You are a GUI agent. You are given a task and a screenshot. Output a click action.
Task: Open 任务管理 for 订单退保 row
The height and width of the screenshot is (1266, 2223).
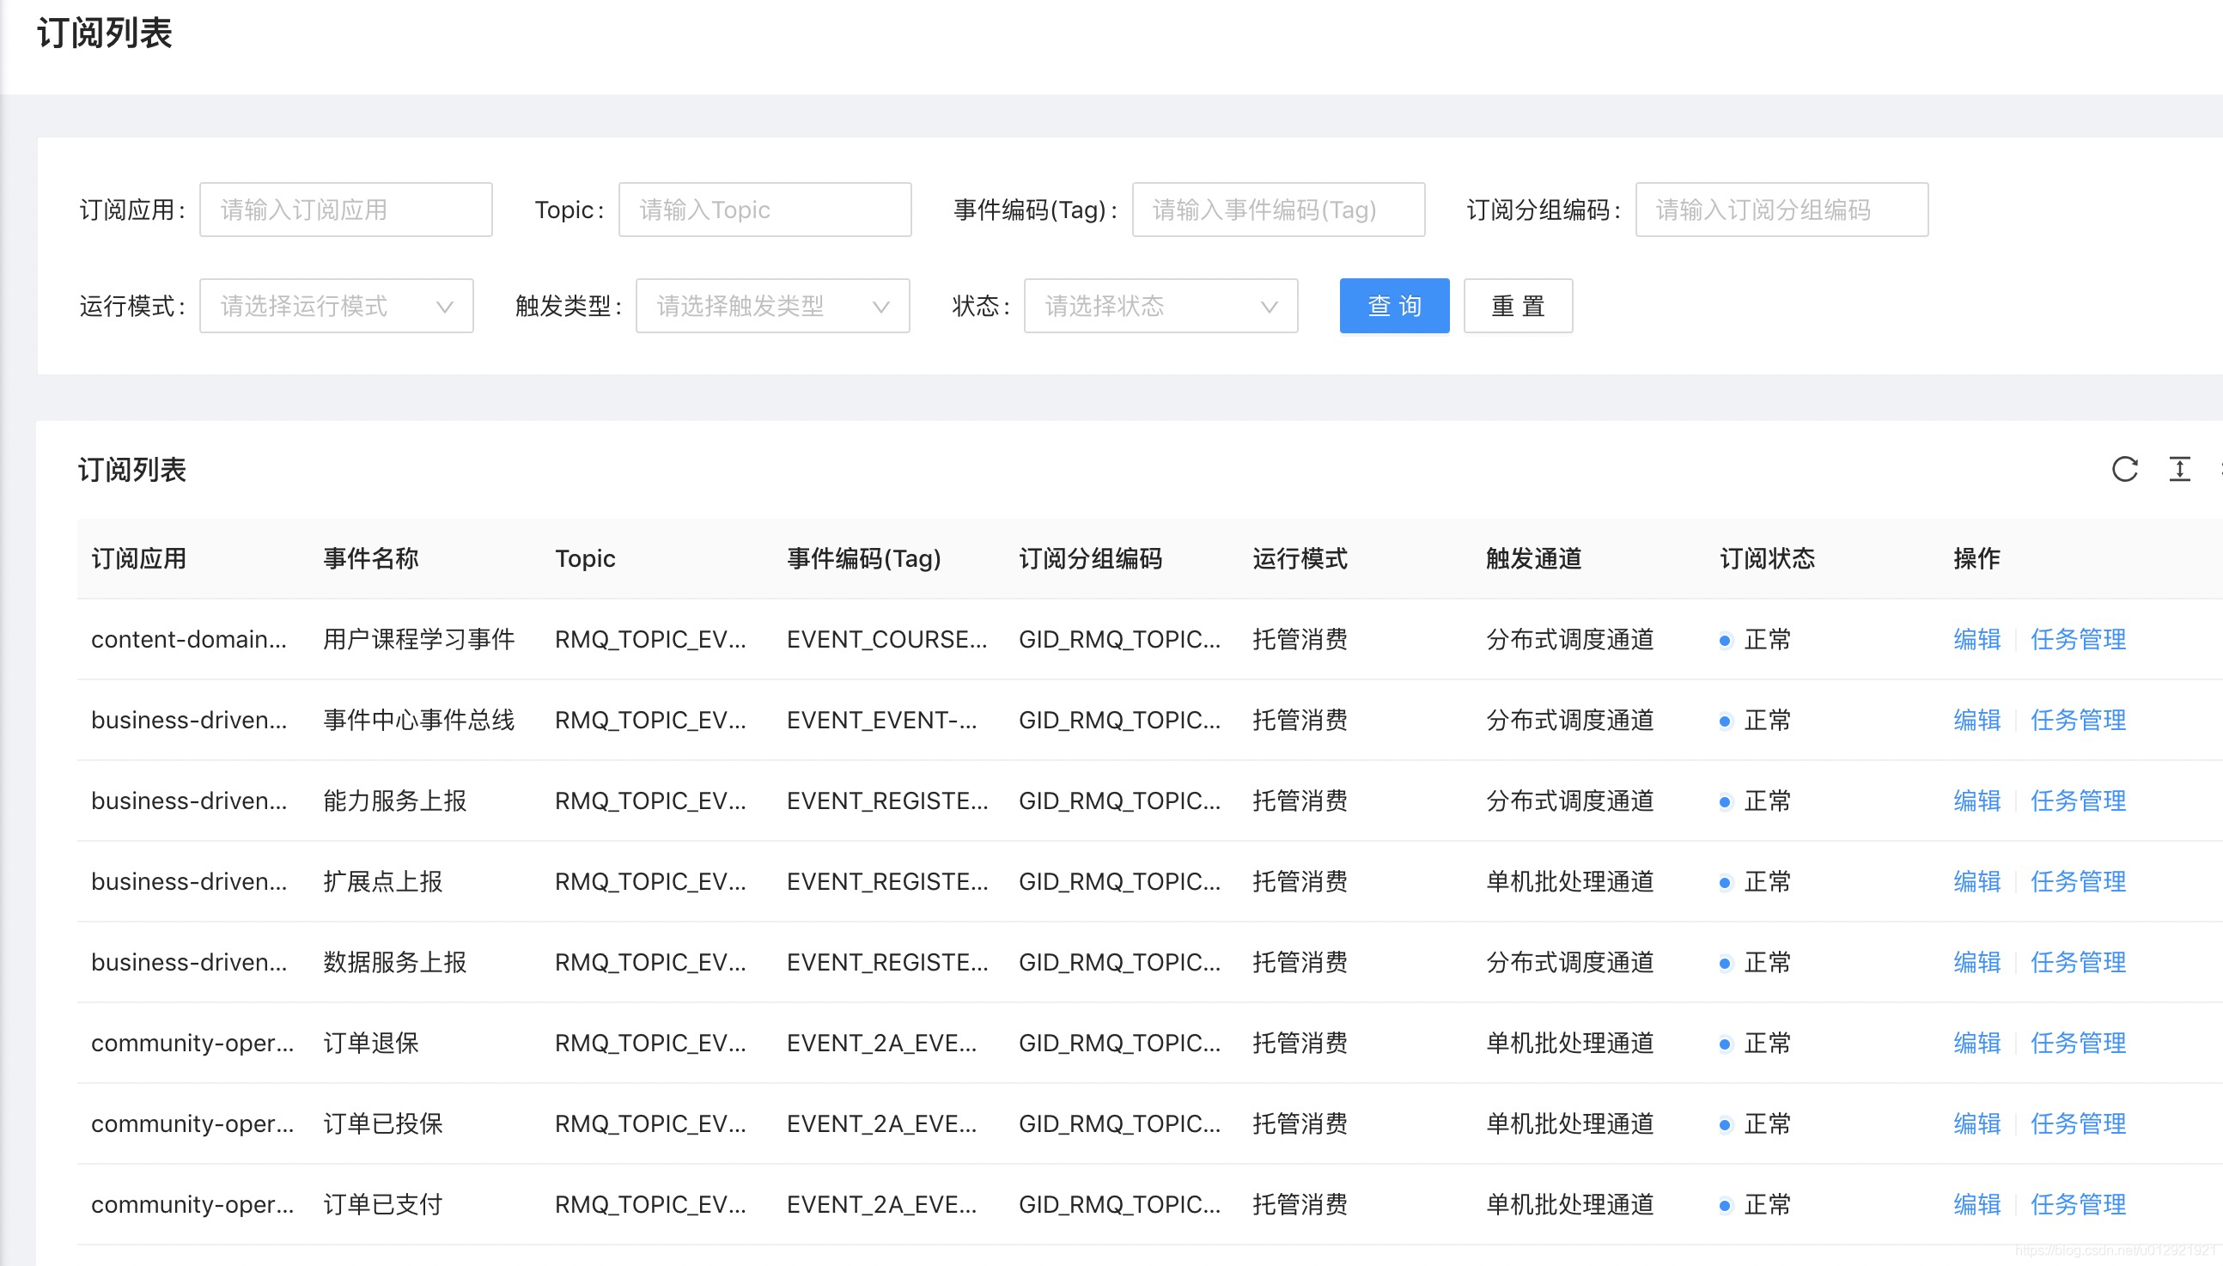(2077, 1044)
